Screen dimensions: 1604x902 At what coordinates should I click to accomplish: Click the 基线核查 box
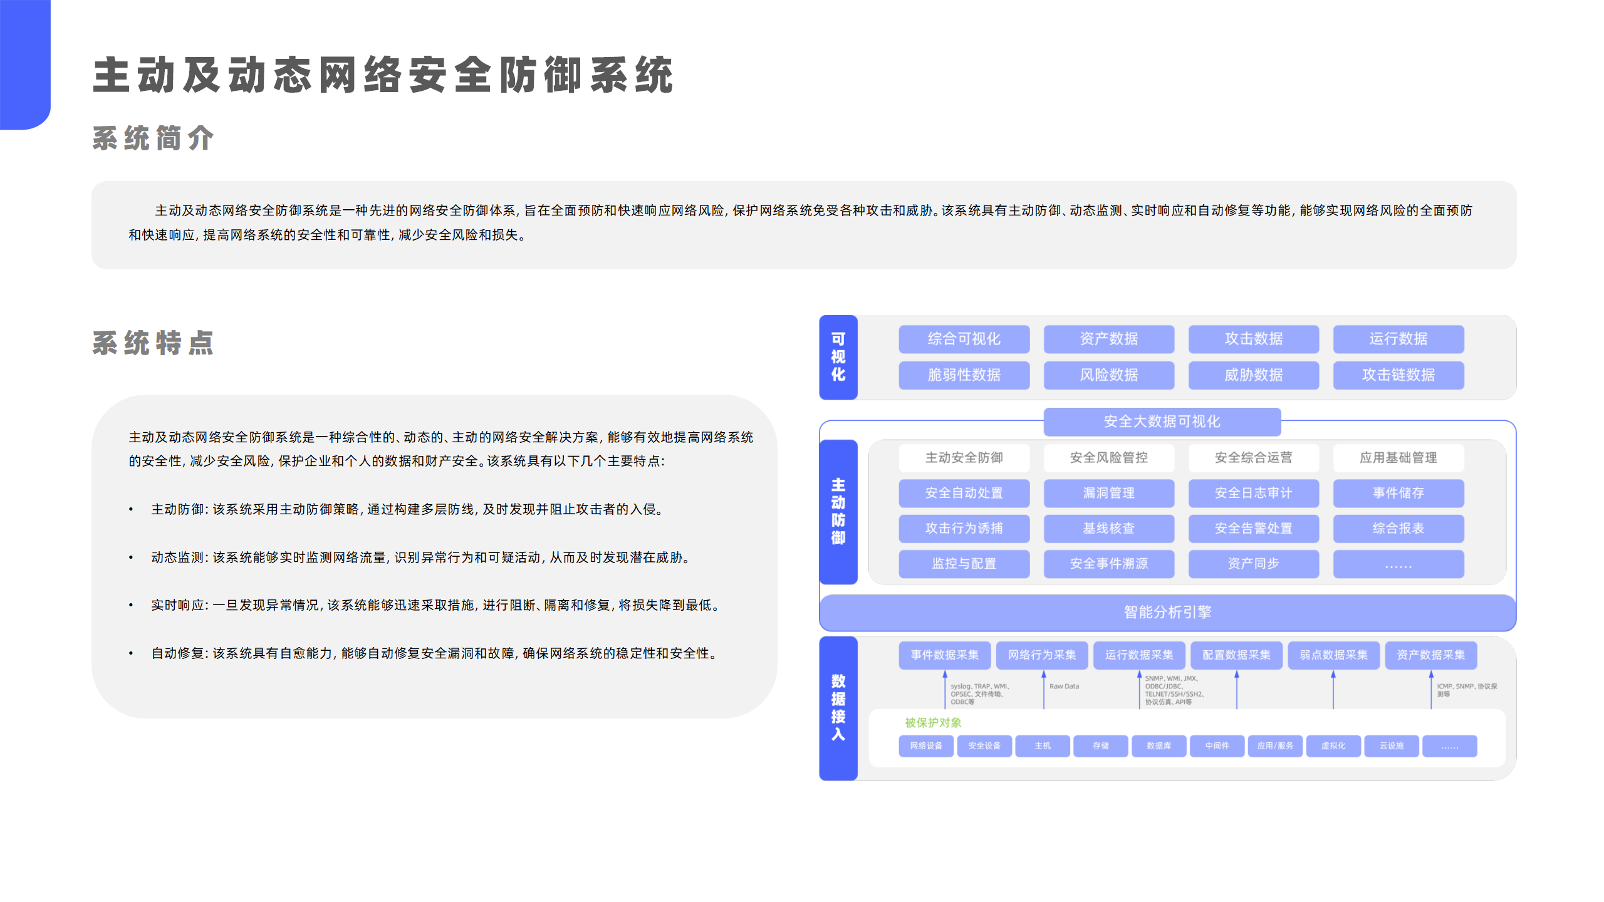(1109, 529)
